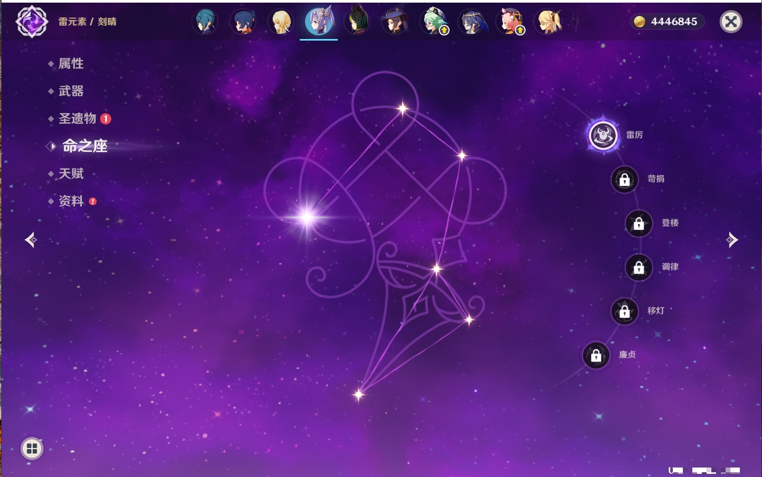762x477 pixels.
Task: Click the red exclamation badge beside 资料
Action: 93,201
